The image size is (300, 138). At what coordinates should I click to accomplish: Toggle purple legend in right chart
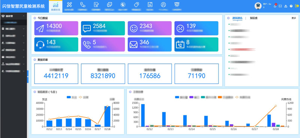coord(194,97)
